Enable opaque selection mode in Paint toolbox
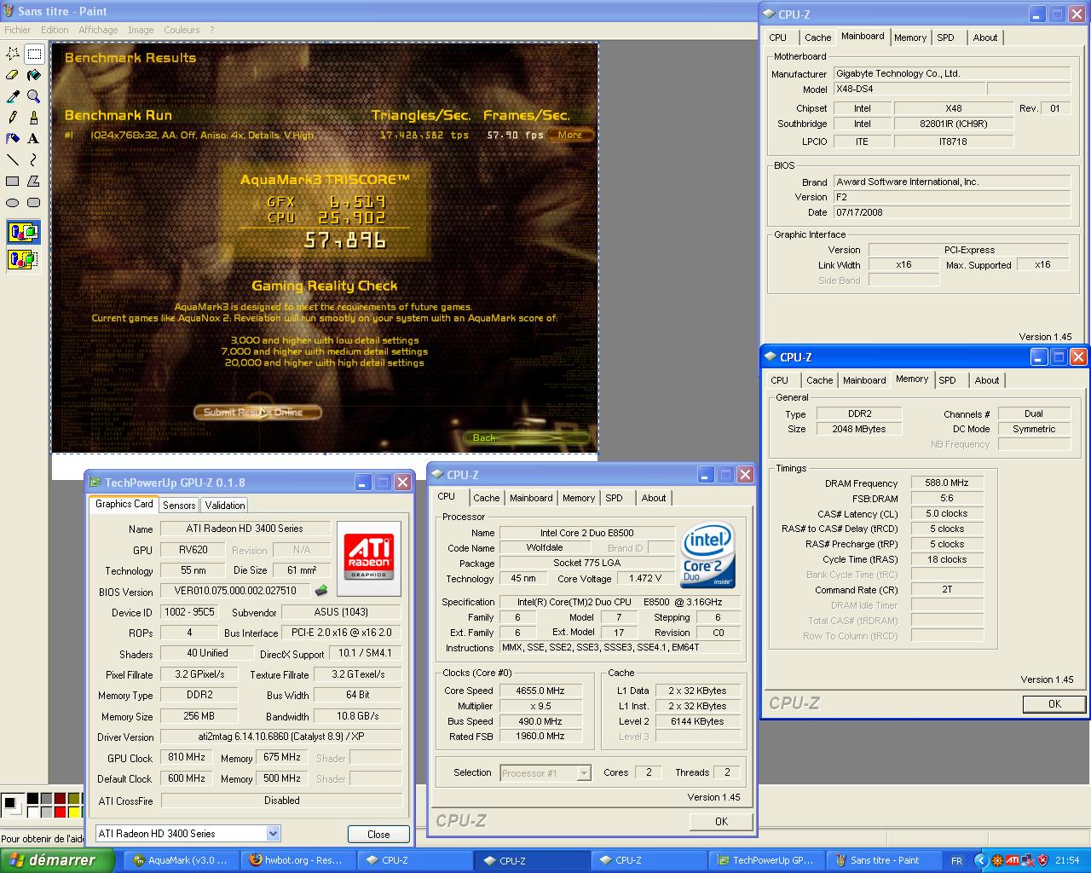Viewport: 1091px width, 873px height. 23,232
